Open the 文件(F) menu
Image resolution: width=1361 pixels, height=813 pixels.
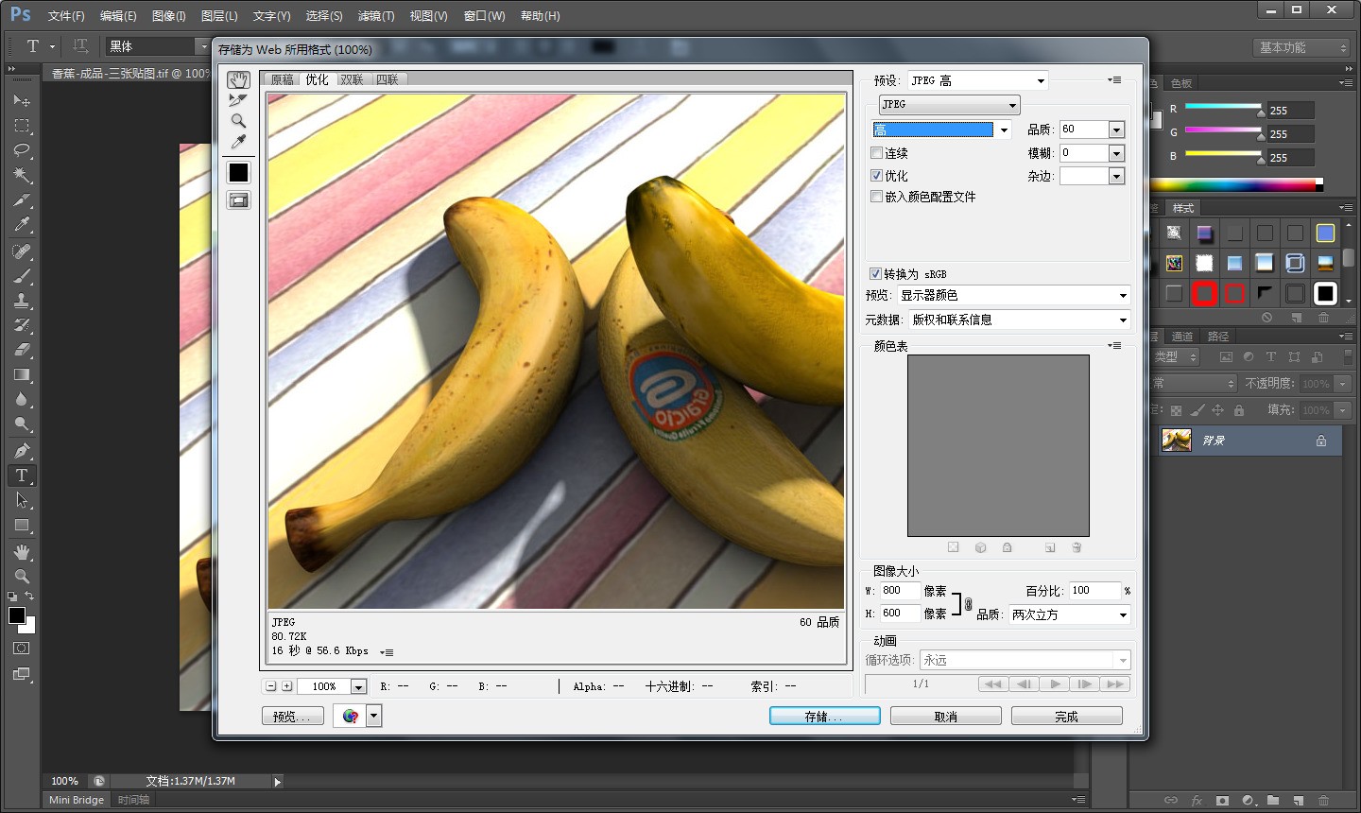pos(66,16)
